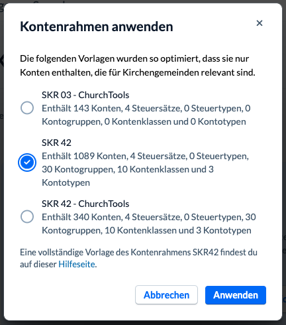Click the description mentioning 1089 Konten
Image resolution: width=286 pixels, height=325 pixels.
(x=145, y=169)
